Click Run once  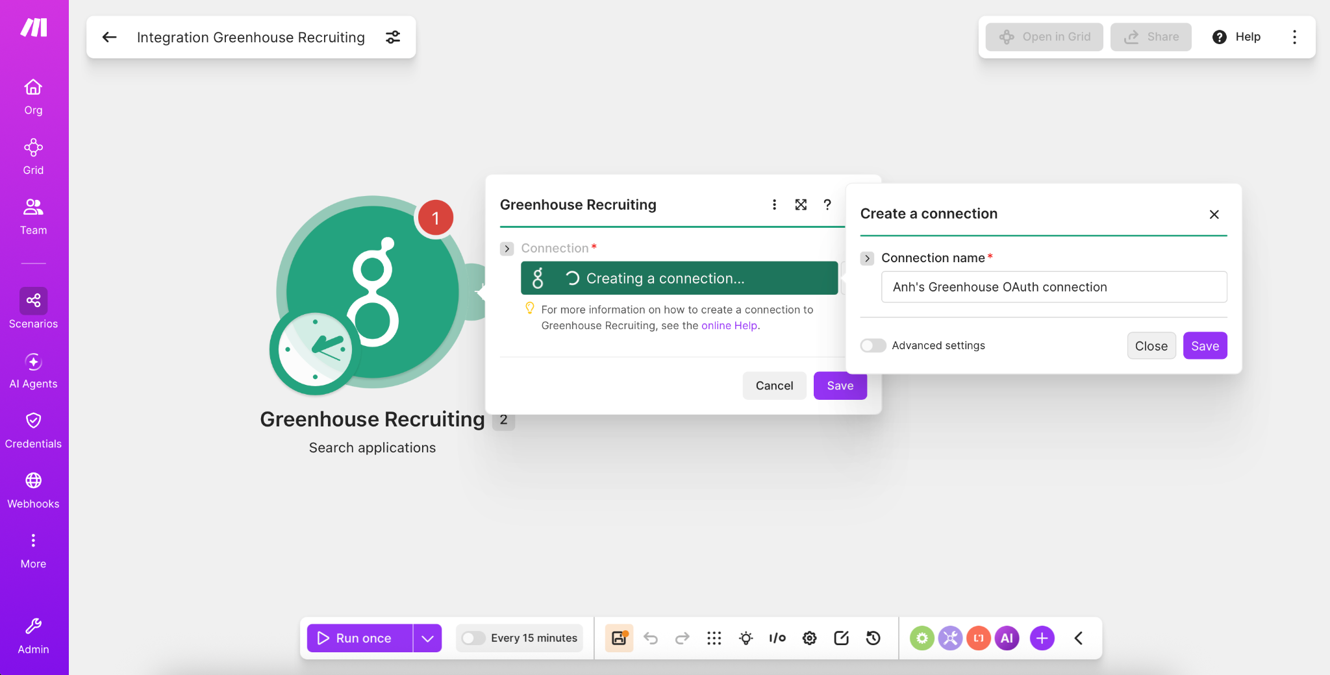tap(360, 638)
